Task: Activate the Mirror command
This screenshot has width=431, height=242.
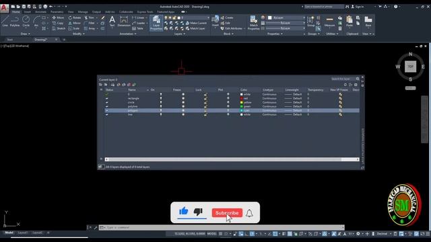Action: click(75, 23)
